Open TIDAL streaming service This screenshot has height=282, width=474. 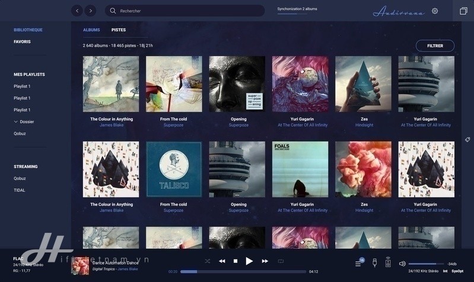pyautogui.click(x=20, y=190)
